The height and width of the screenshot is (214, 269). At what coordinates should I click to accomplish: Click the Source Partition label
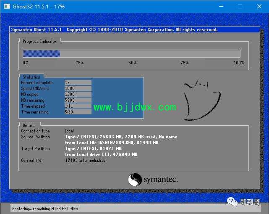(35, 137)
